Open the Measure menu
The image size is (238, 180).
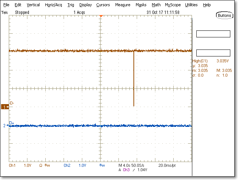pyautogui.click(x=122, y=5)
